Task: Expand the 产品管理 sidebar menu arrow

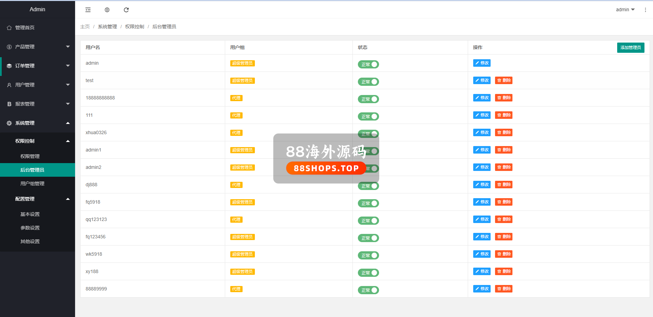Action: pos(68,47)
